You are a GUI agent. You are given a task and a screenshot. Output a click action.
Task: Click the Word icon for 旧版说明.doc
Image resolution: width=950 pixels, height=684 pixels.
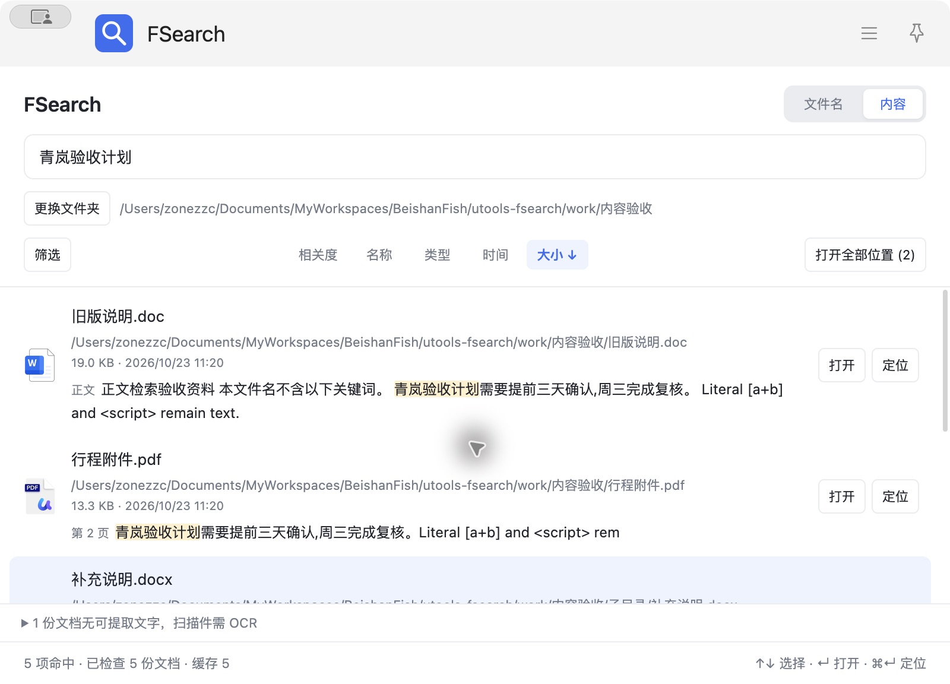(x=40, y=365)
